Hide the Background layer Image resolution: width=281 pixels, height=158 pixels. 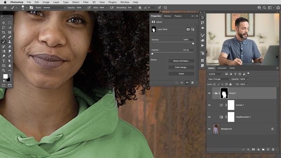point(209,129)
